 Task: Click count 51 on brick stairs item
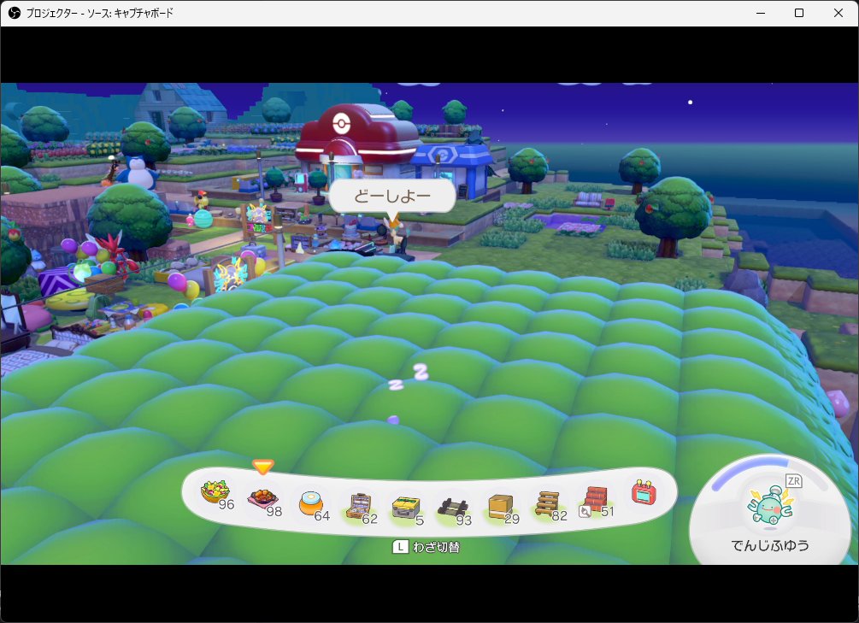point(608,511)
